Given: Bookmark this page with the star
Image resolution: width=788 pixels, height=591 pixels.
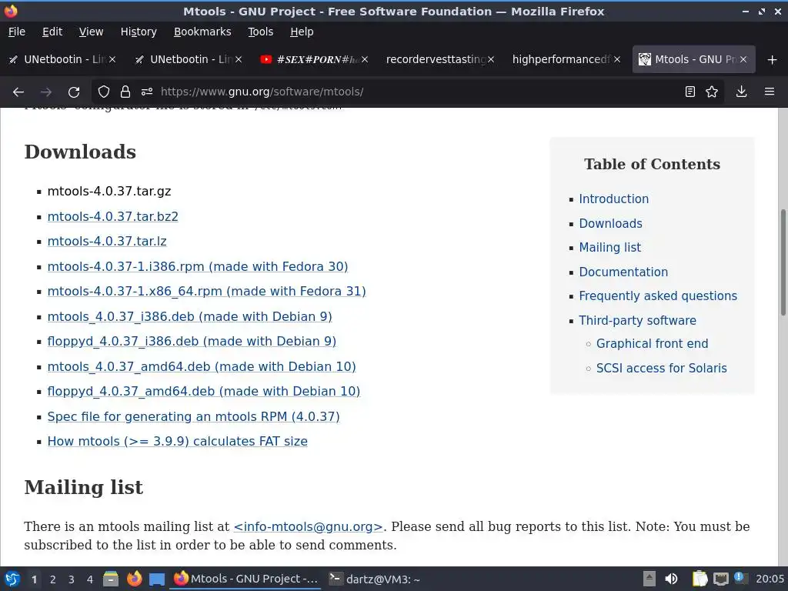Looking at the screenshot, I should tap(712, 92).
